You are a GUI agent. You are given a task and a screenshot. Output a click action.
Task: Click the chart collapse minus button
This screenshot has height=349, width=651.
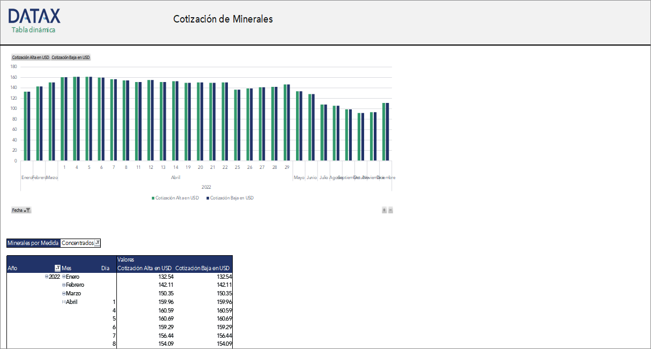[390, 210]
